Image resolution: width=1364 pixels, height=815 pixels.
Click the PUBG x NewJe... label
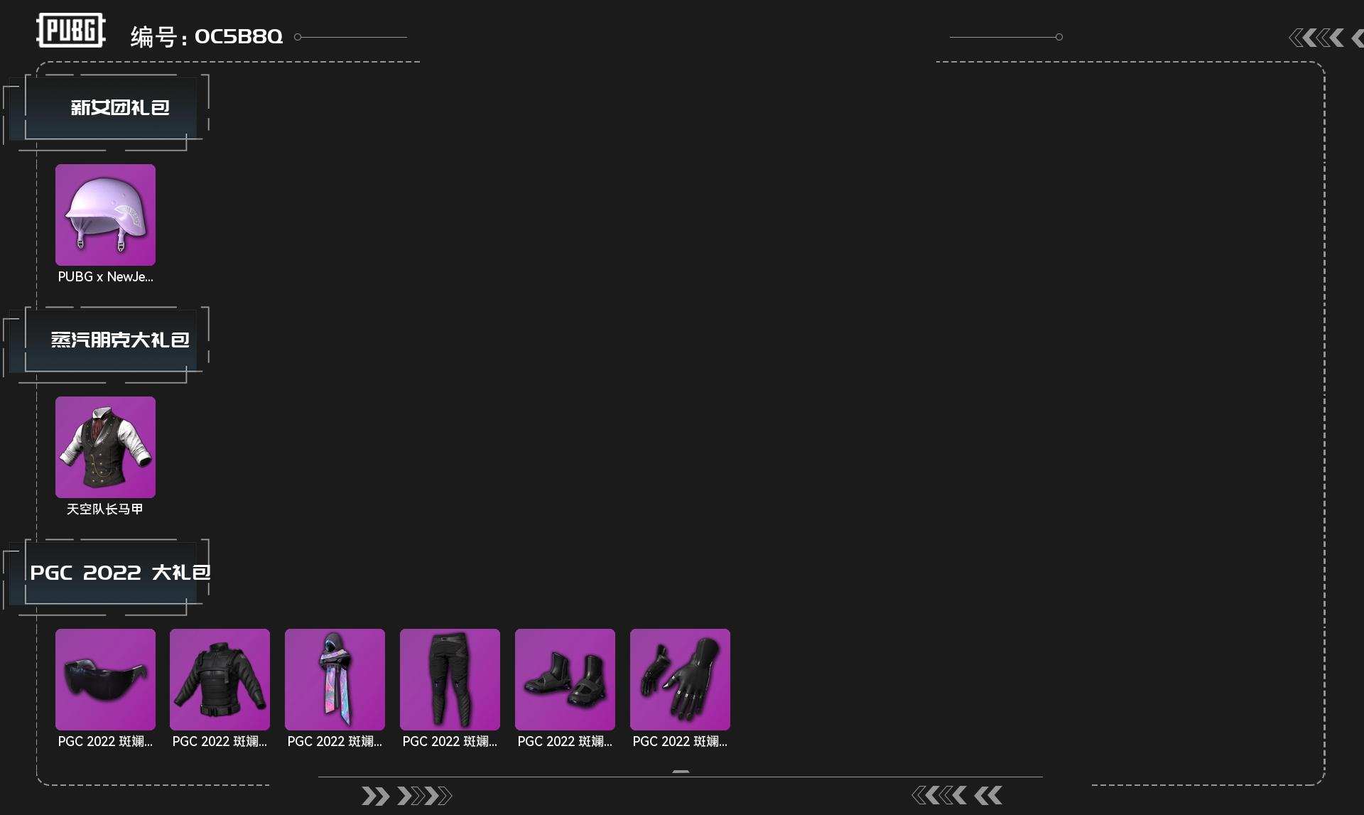click(x=105, y=277)
